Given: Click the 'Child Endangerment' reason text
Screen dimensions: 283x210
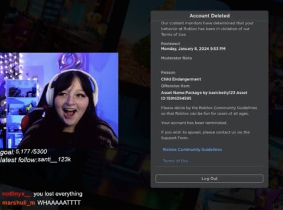Looking at the screenshot, I should [x=181, y=79].
